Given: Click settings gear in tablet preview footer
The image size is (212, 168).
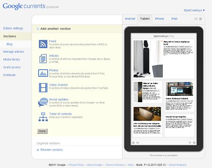Looking at the screenshot, I should (x=194, y=143).
